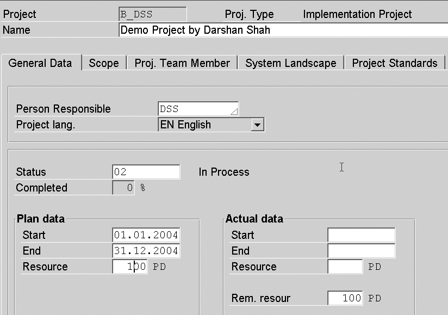Screen dimensions: 448x315
Task: Select the Proj. Team Member tab
Action: tap(182, 63)
